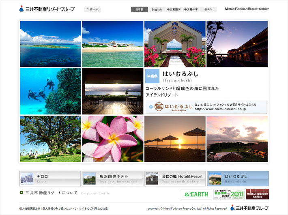Viewport: 288px width, 215px height.
Task: Click the 沖縄県 prefecture badge
Action: point(152,76)
